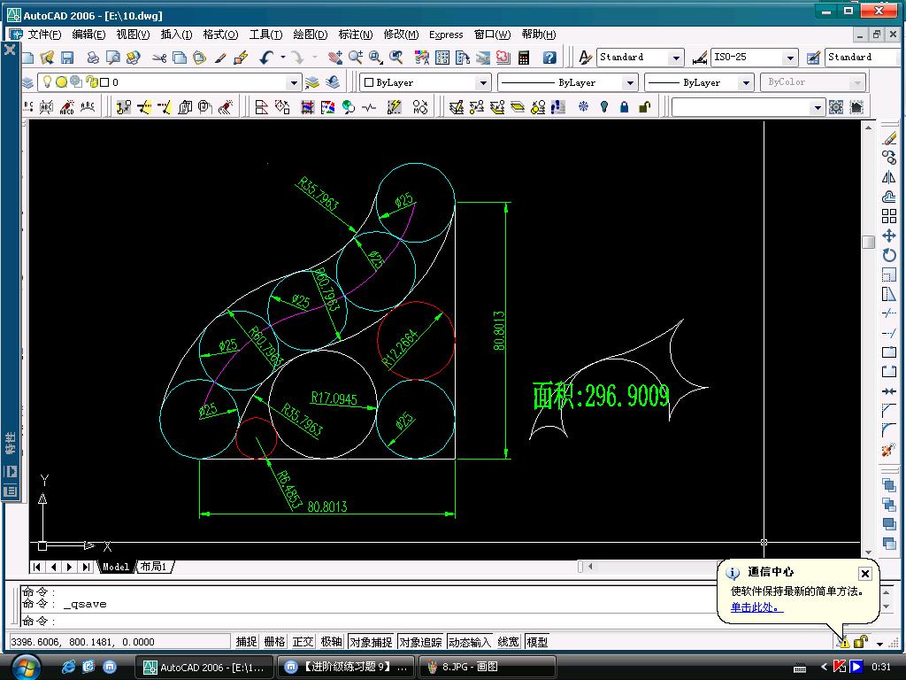Select the Mirror tool icon
Viewport: 906px width, 680px height.
[889, 177]
